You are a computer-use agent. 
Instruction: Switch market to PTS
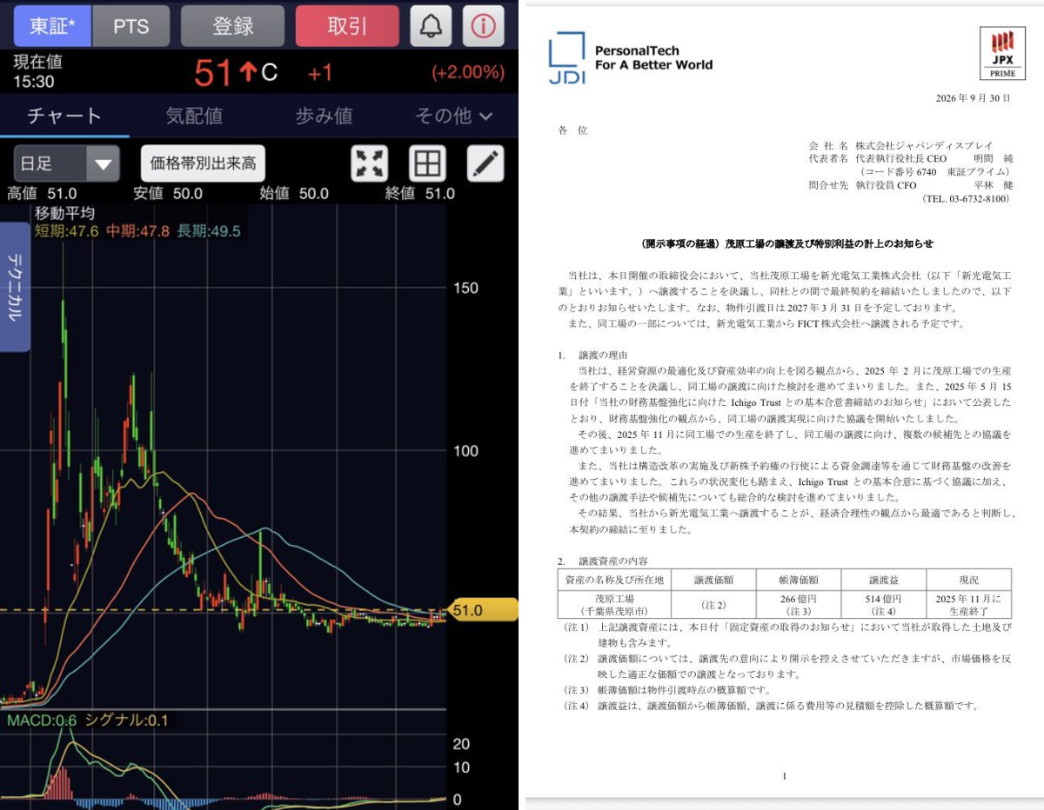(x=130, y=26)
